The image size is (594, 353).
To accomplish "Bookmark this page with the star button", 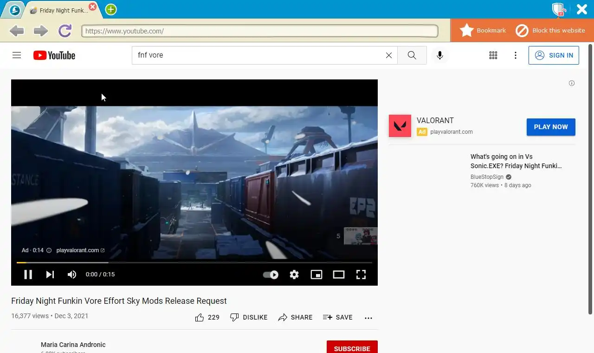I will pyautogui.click(x=483, y=31).
